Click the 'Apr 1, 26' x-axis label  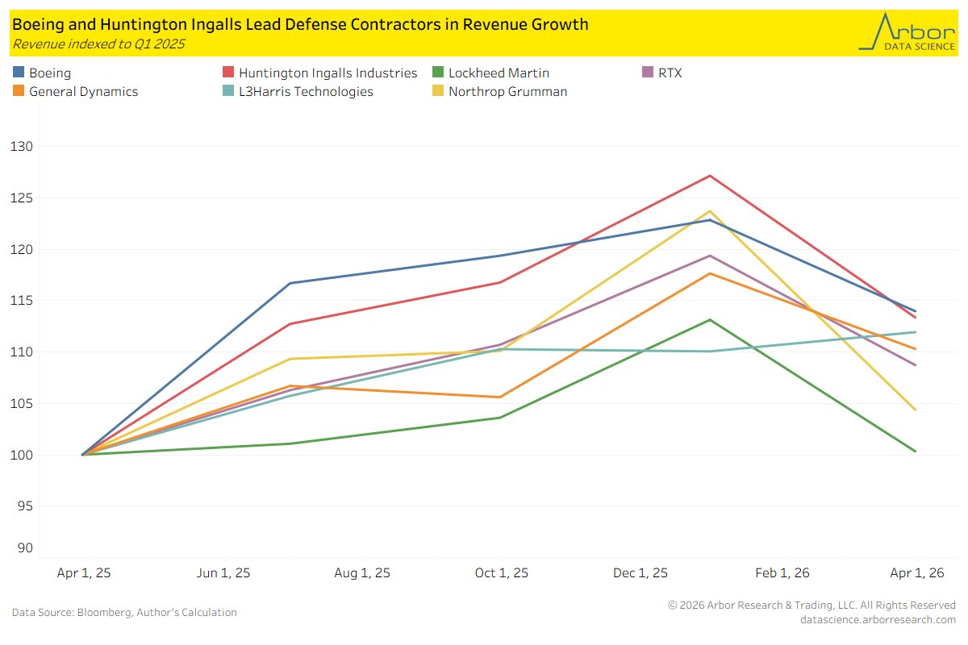[916, 573]
